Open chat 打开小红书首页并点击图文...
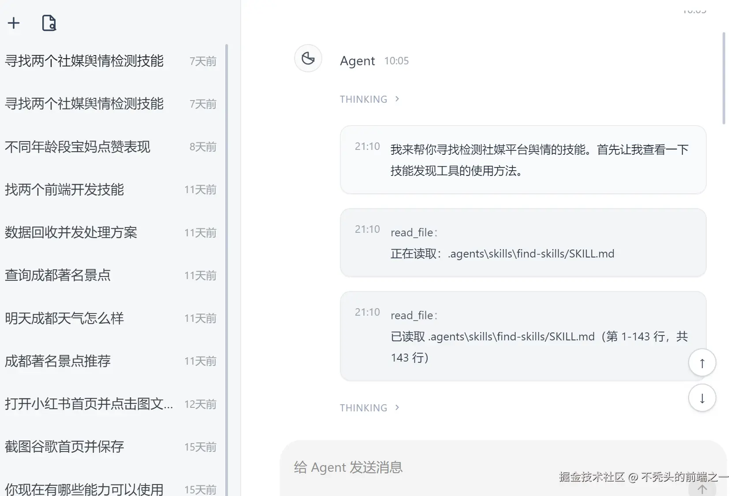 (111, 404)
